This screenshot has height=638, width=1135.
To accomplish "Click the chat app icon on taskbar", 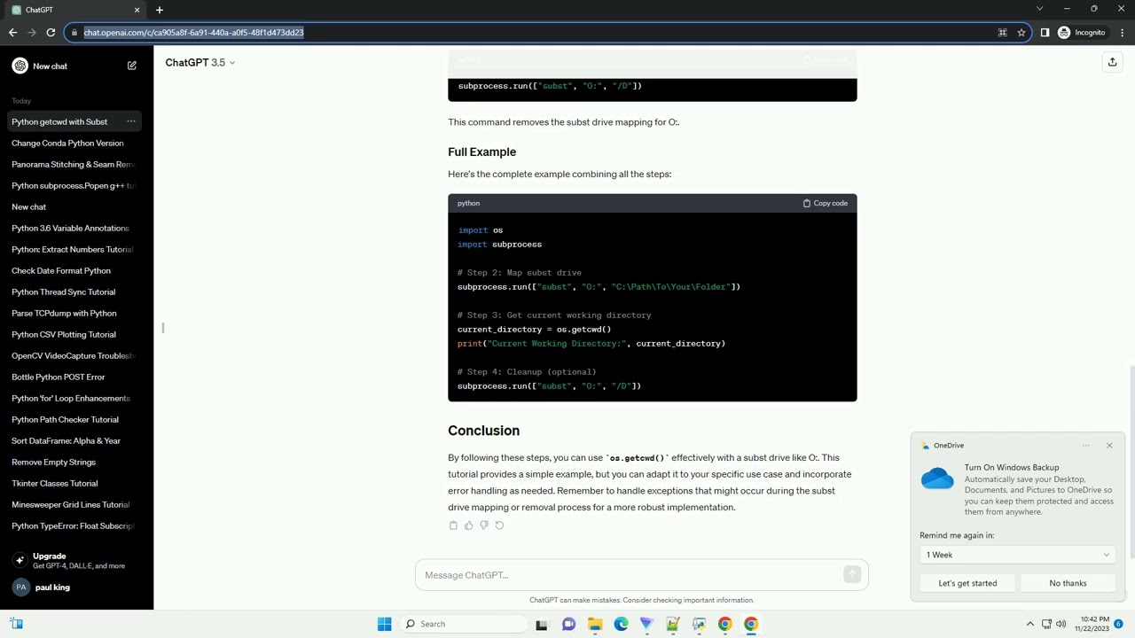I will click(x=568, y=624).
